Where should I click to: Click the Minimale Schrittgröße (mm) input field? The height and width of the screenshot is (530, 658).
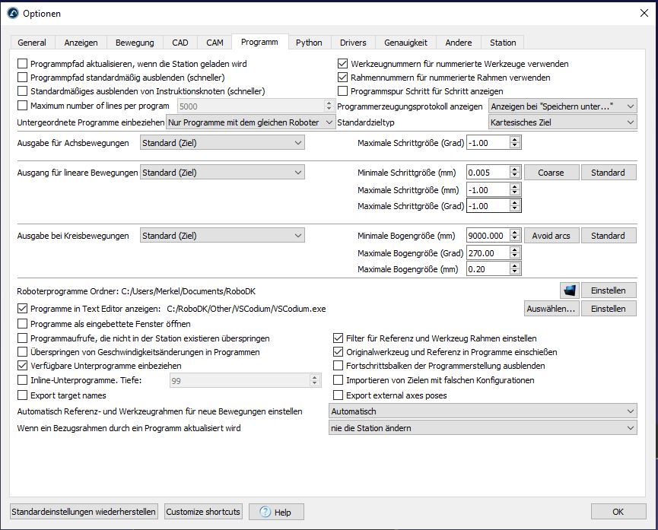click(487, 173)
